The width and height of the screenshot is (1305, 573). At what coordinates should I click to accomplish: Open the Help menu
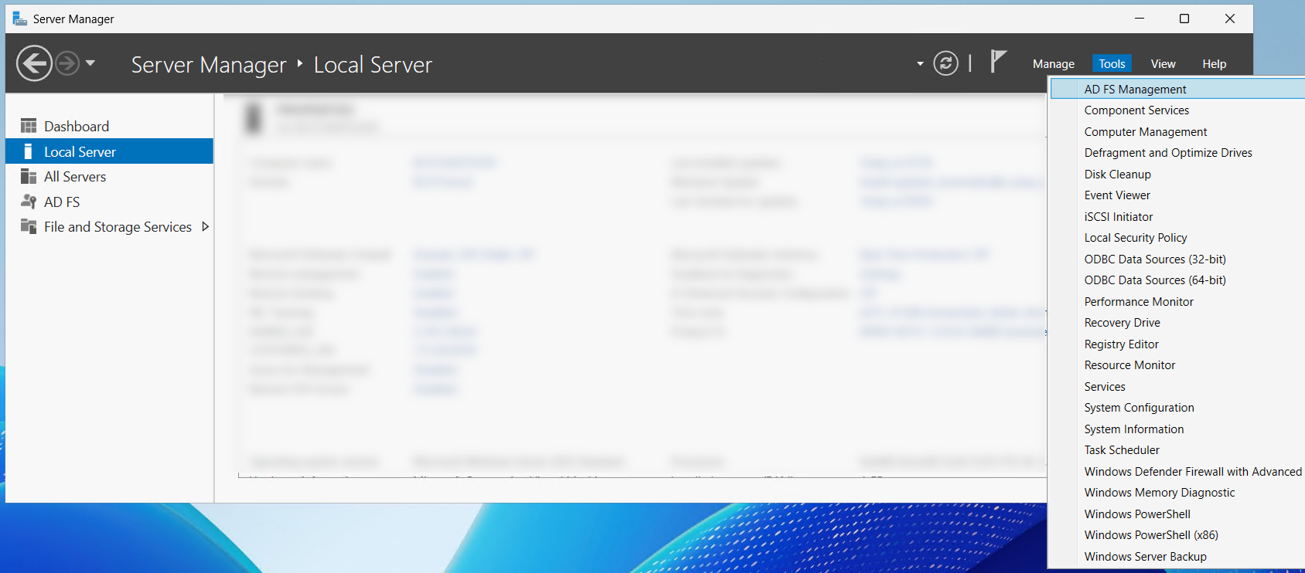[x=1214, y=64]
